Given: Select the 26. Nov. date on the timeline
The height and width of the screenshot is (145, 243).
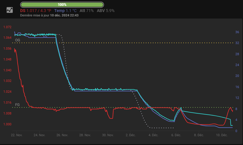Looking at the screenshot, I should [62, 135].
